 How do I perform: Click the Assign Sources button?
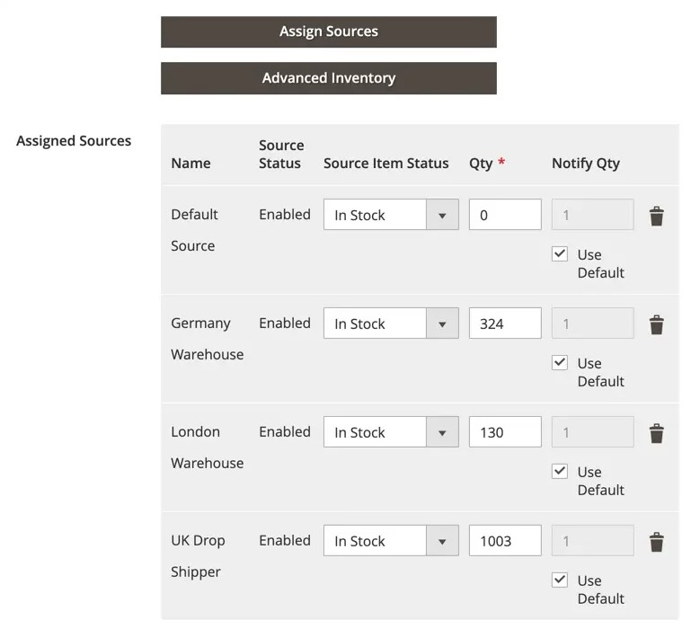tap(329, 31)
